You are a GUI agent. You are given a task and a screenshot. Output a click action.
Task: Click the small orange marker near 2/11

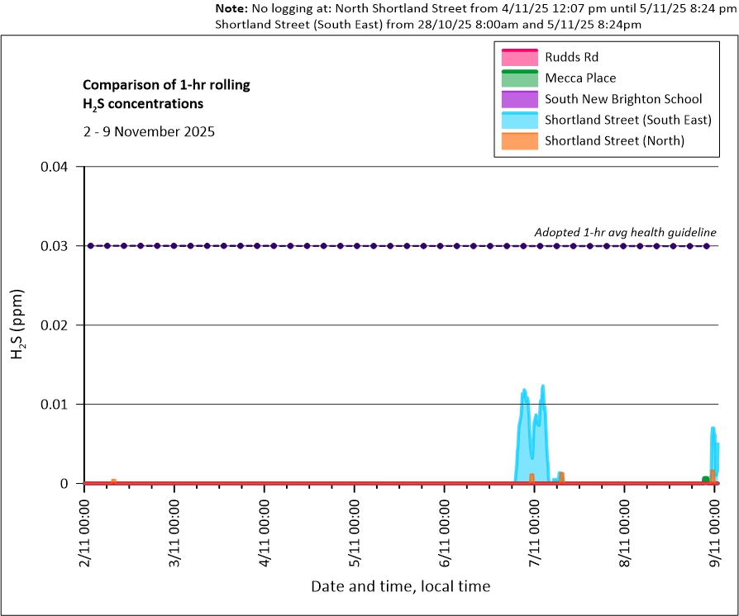[x=113, y=481]
